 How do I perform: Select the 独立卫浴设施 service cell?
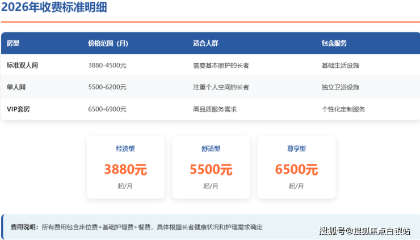[340, 87]
